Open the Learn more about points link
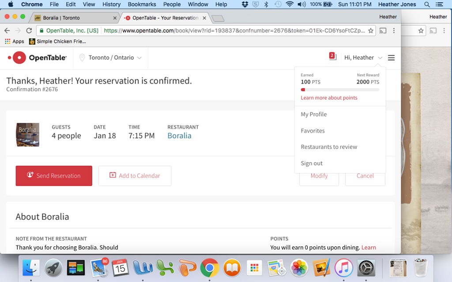 [329, 98]
